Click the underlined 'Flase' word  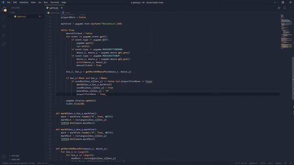[x=149, y=82]
